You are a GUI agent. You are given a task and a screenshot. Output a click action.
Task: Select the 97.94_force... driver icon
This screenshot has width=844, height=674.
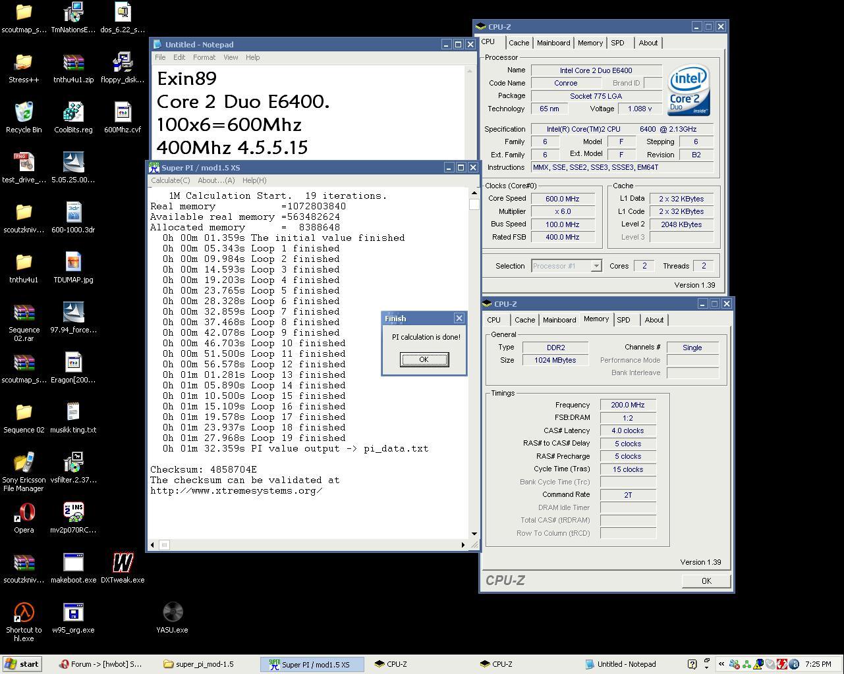(73, 317)
